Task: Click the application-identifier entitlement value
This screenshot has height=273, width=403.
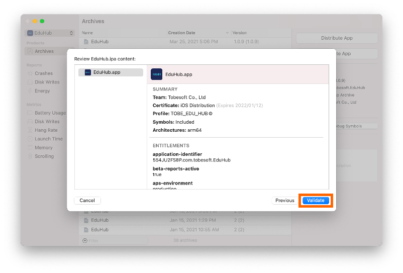Action: pyautogui.click(x=191, y=160)
